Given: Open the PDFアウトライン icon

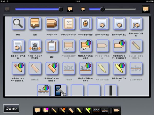Looking at the screenshot, I should tap(69, 23).
